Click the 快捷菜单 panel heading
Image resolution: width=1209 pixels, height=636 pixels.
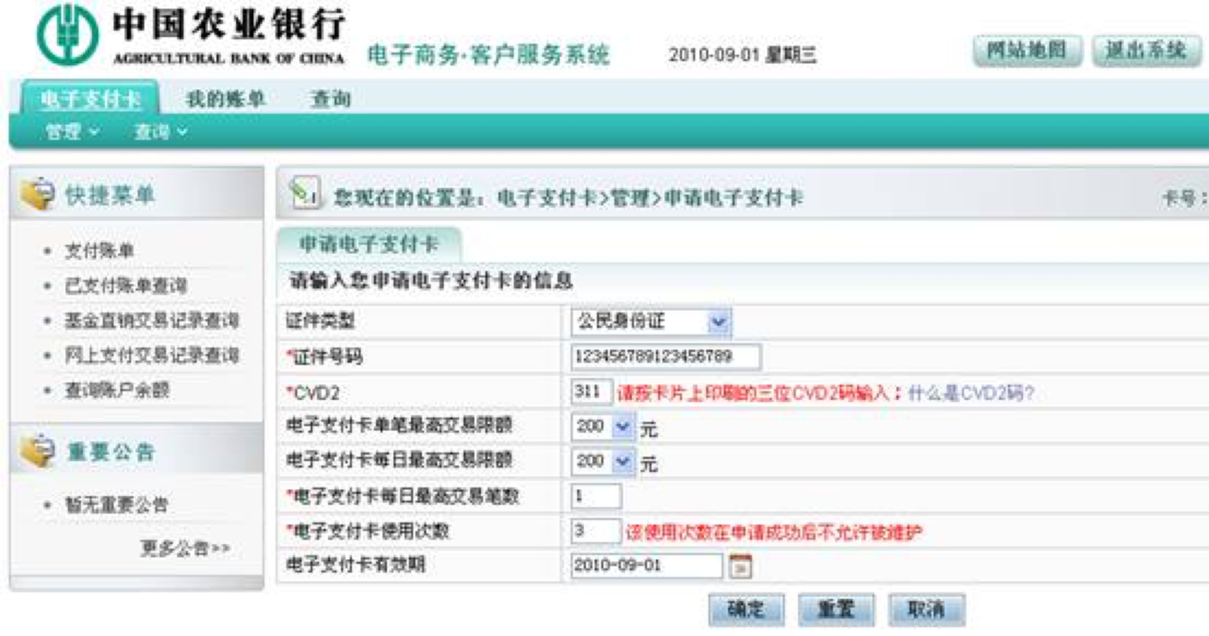(x=110, y=195)
